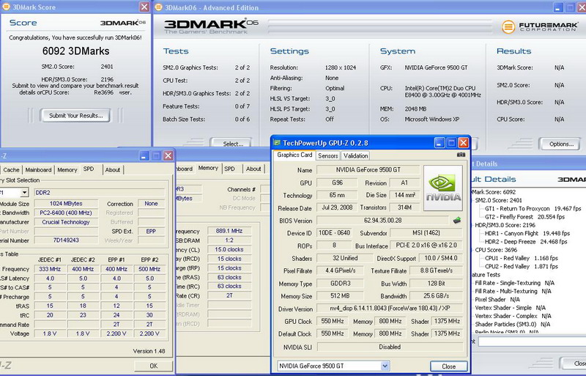586x376 pixels.
Task: Select GT1 - Return To Proxycon result row
Action: (533, 208)
